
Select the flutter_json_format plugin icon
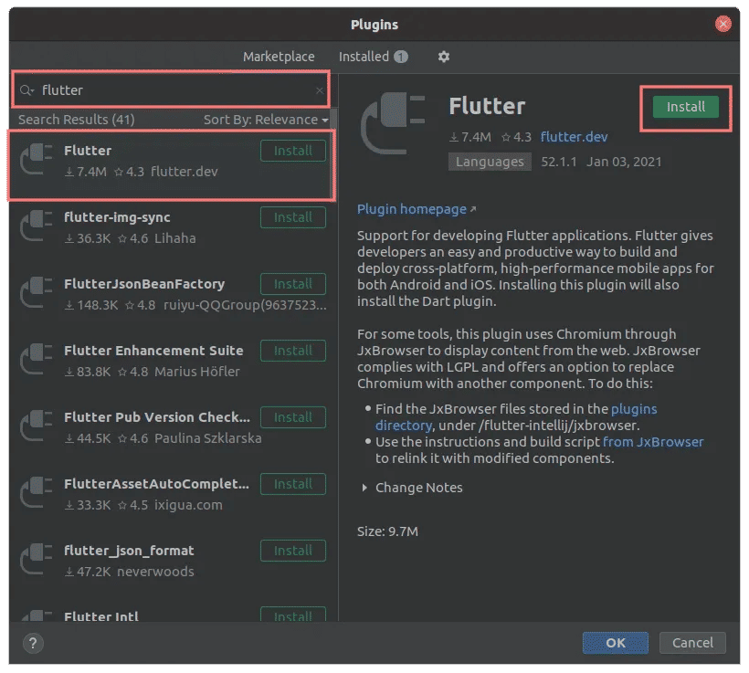37,560
